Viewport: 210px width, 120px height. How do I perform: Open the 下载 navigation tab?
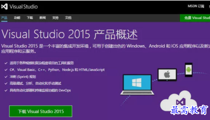pos(30,18)
